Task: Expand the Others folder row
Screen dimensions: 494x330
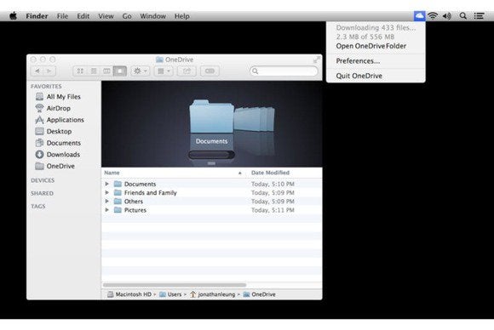Action: (x=107, y=201)
